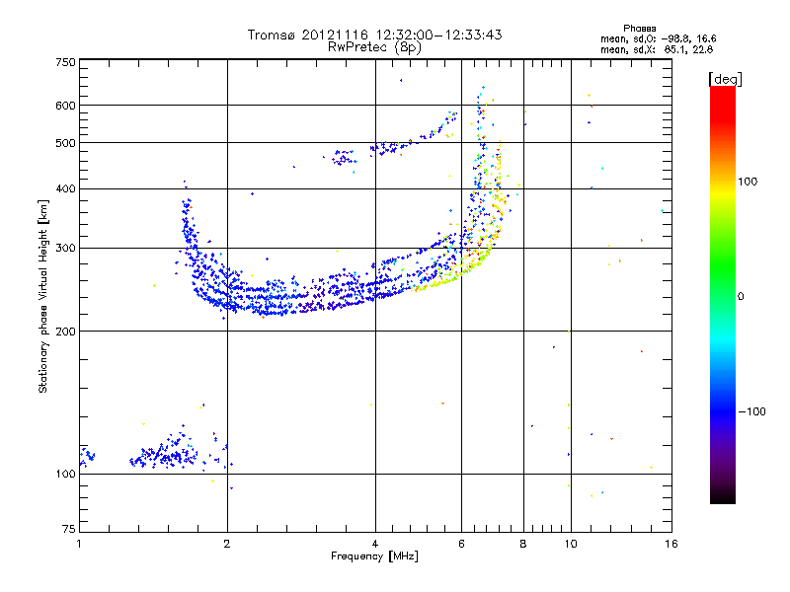Click the y-axis tick label '400'
The height and width of the screenshot is (592, 790).
(65, 189)
